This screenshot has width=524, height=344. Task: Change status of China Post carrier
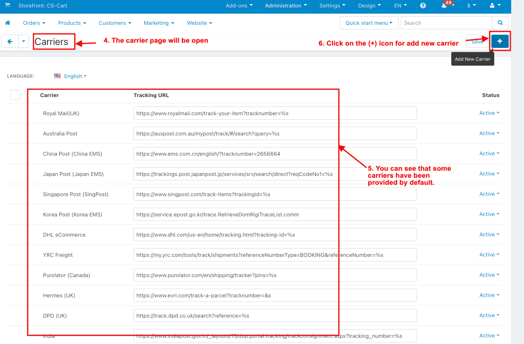click(489, 154)
